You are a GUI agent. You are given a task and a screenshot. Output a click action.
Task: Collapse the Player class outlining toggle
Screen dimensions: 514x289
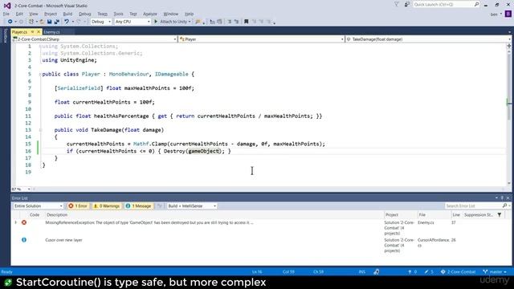[x=40, y=75]
